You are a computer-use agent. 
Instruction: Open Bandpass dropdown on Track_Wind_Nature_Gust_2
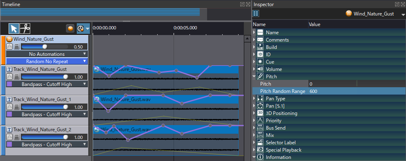(x=47, y=144)
